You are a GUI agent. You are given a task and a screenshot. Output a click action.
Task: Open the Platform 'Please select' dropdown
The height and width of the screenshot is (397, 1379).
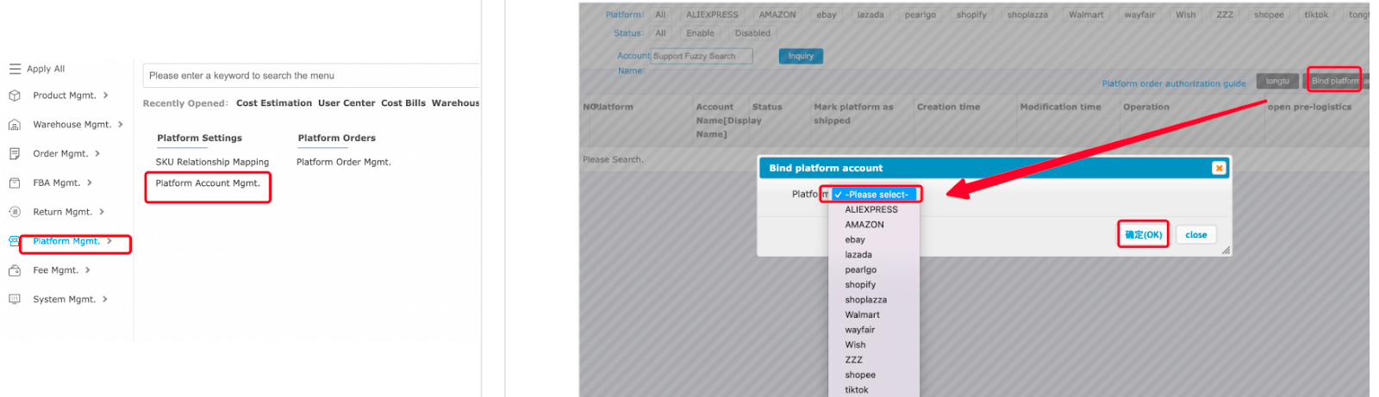click(876, 195)
